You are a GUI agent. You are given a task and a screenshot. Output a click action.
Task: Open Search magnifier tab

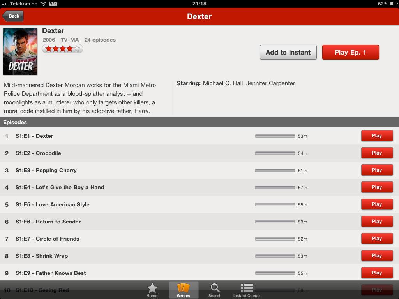(215, 290)
